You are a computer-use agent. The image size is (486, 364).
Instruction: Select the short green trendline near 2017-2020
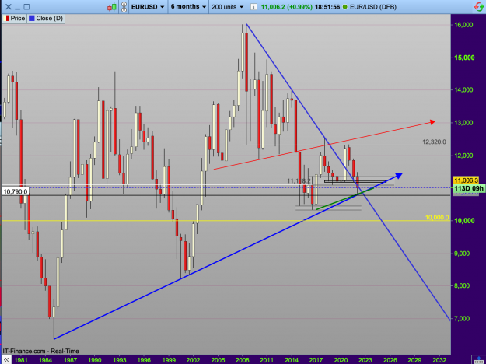[344, 198]
